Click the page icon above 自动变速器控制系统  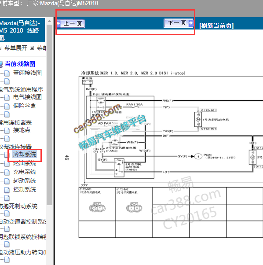[x=7, y=213]
